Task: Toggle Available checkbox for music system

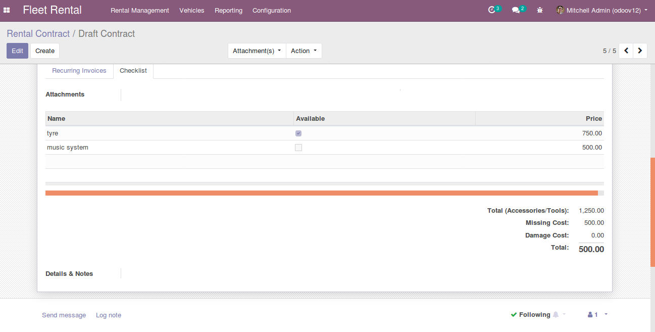Action: 298,148
